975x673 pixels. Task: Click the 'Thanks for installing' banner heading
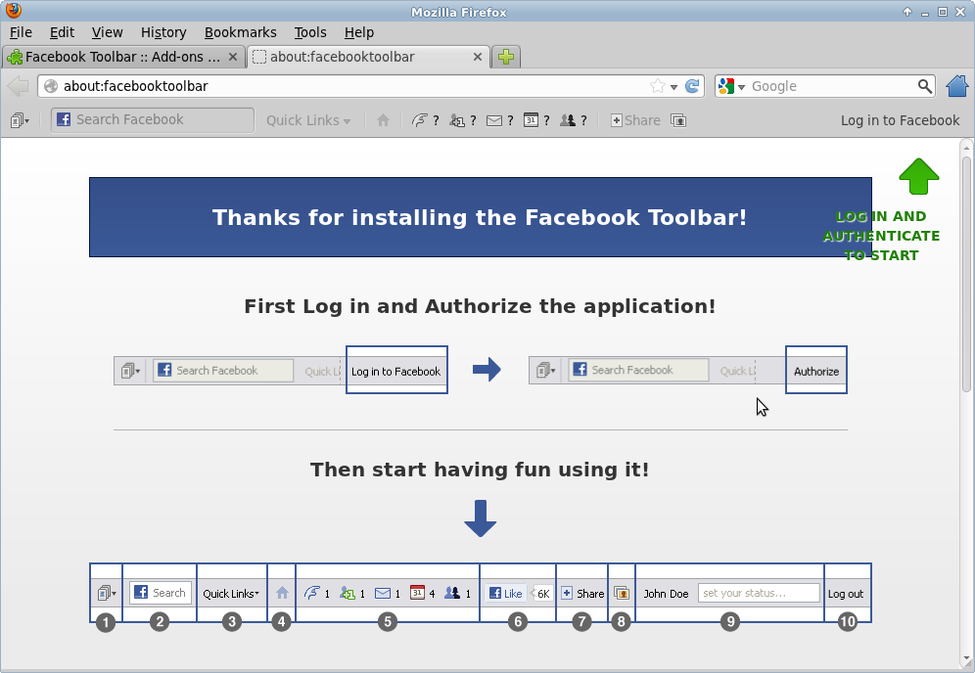point(480,217)
